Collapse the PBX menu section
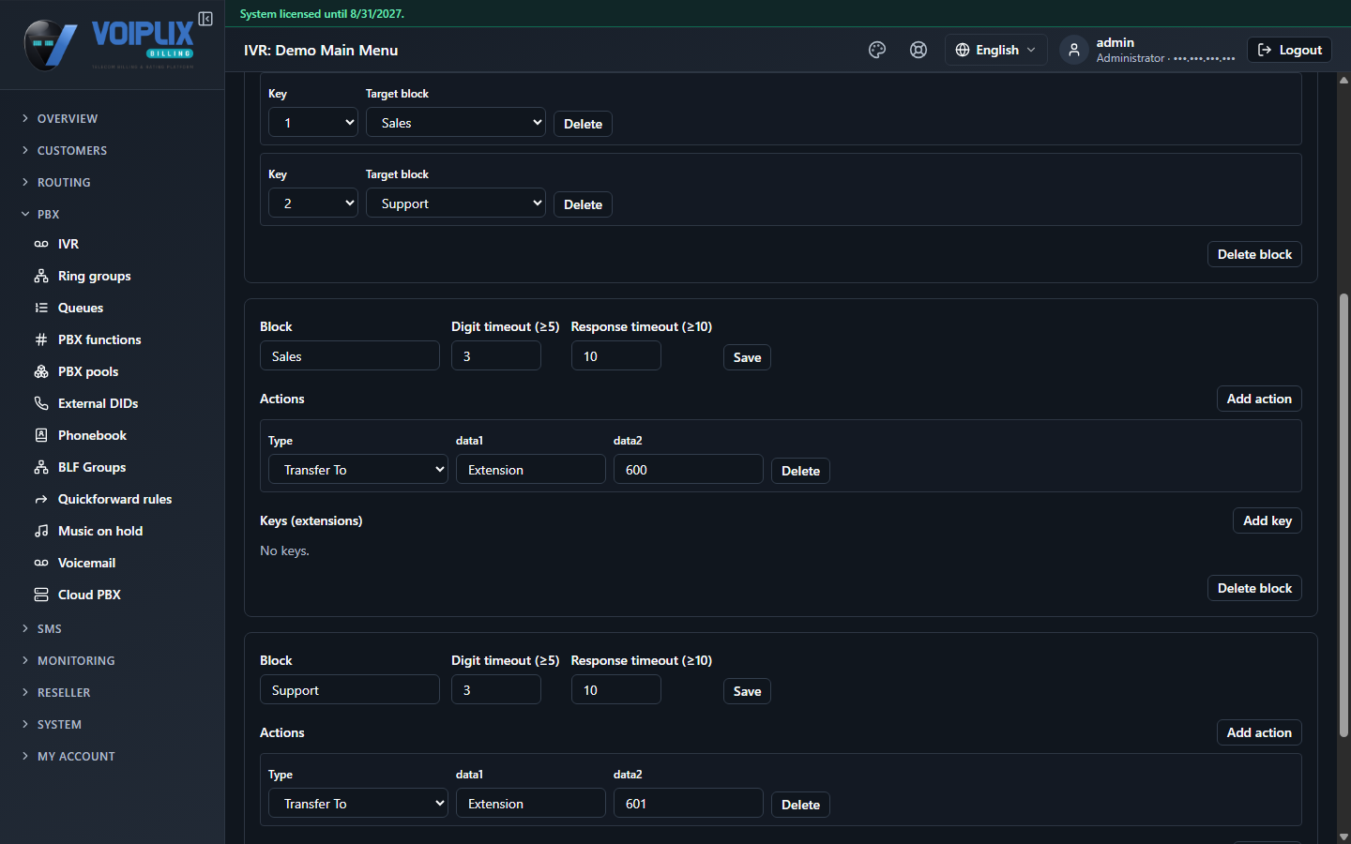The width and height of the screenshot is (1351, 844). [48, 215]
